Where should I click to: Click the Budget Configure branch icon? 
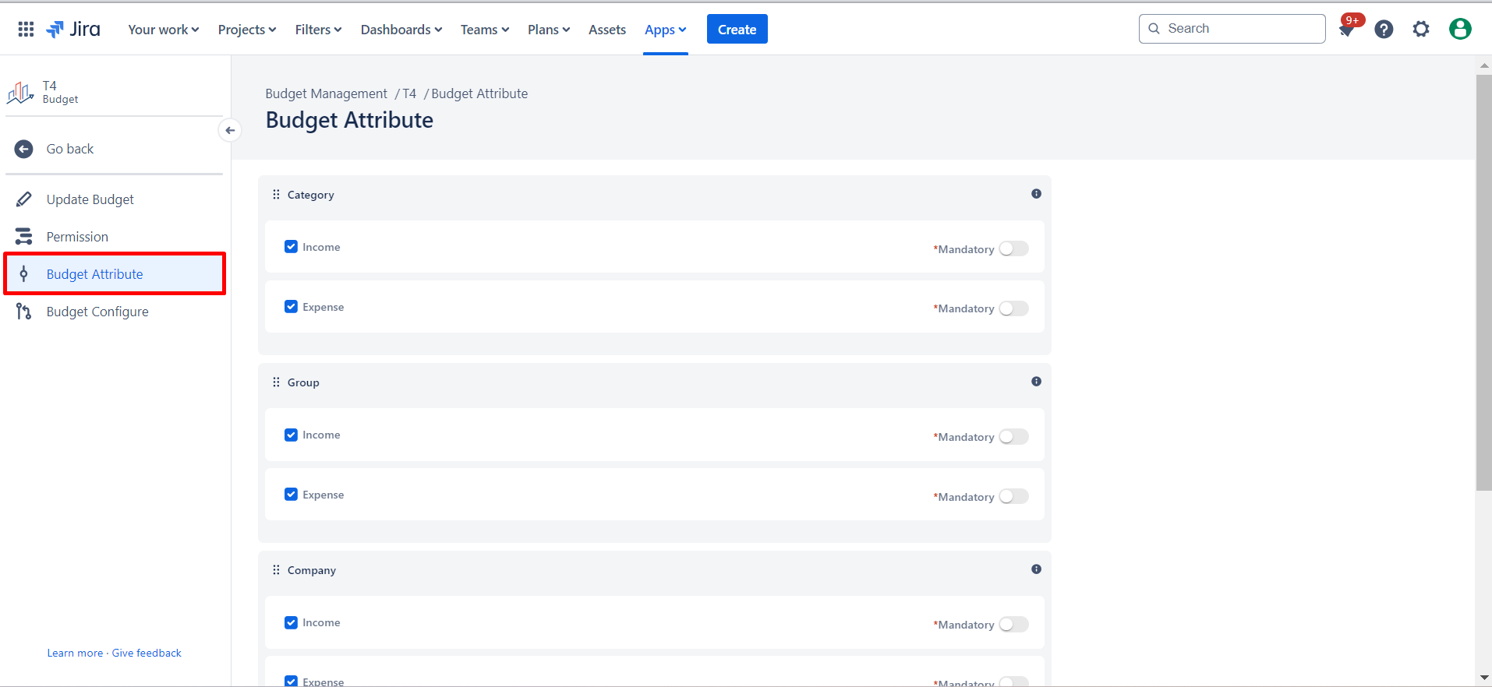pos(24,312)
